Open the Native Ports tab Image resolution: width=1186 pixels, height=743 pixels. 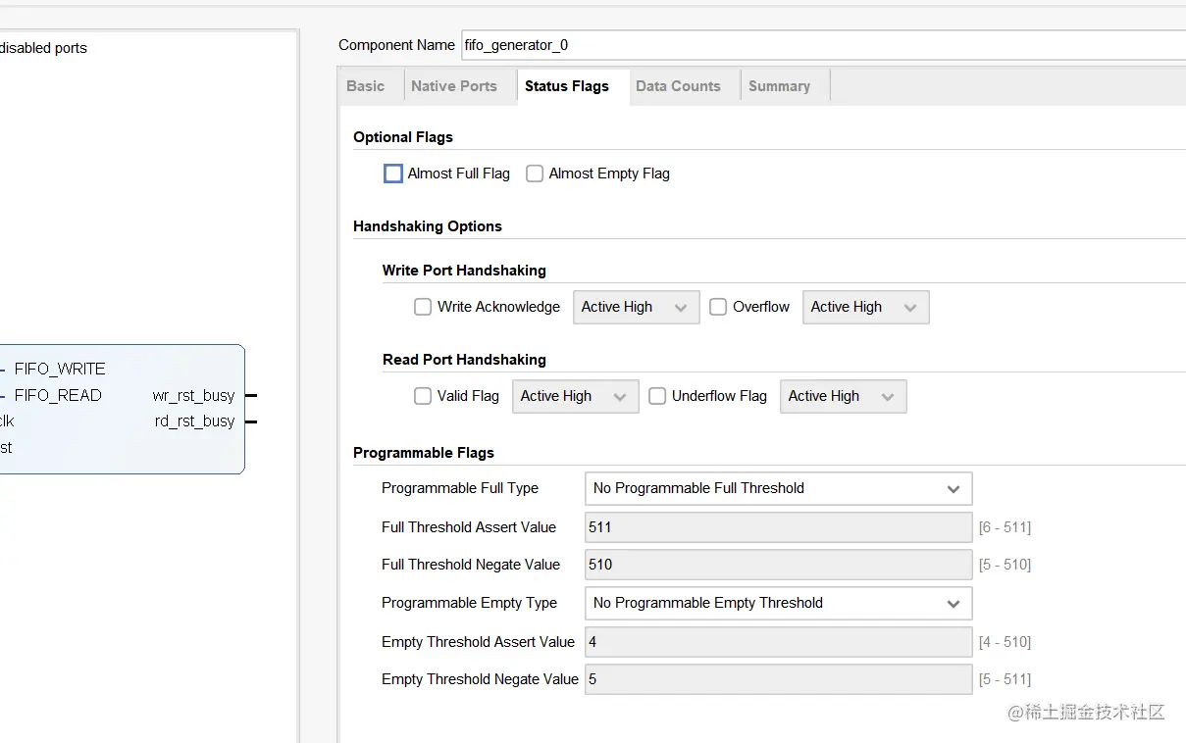click(454, 86)
